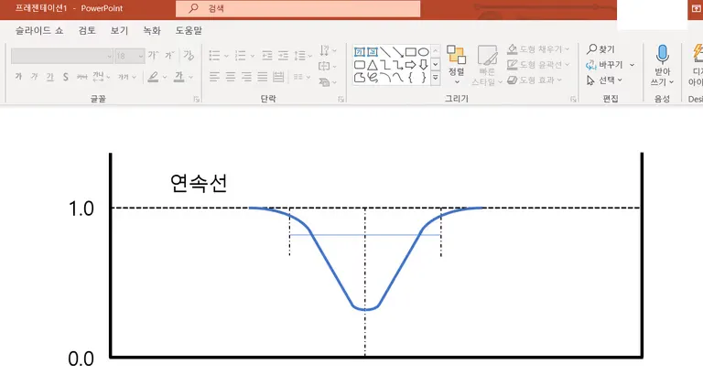
Task: Click the 찾기 find button
Action: coord(601,48)
